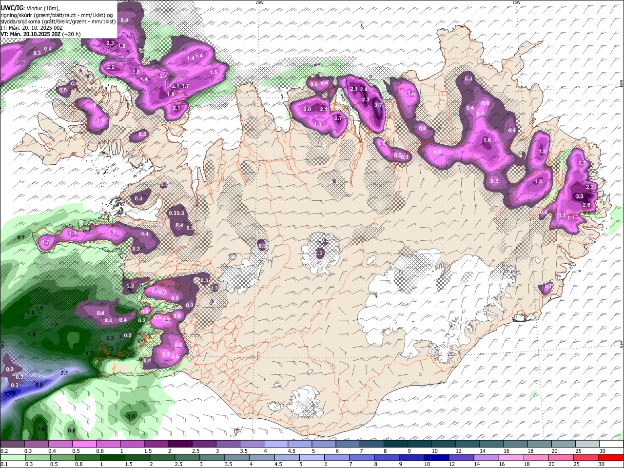Click the "7.1" rainfall value on the map
Screen dimensions: 624x468
[x=64, y=373]
